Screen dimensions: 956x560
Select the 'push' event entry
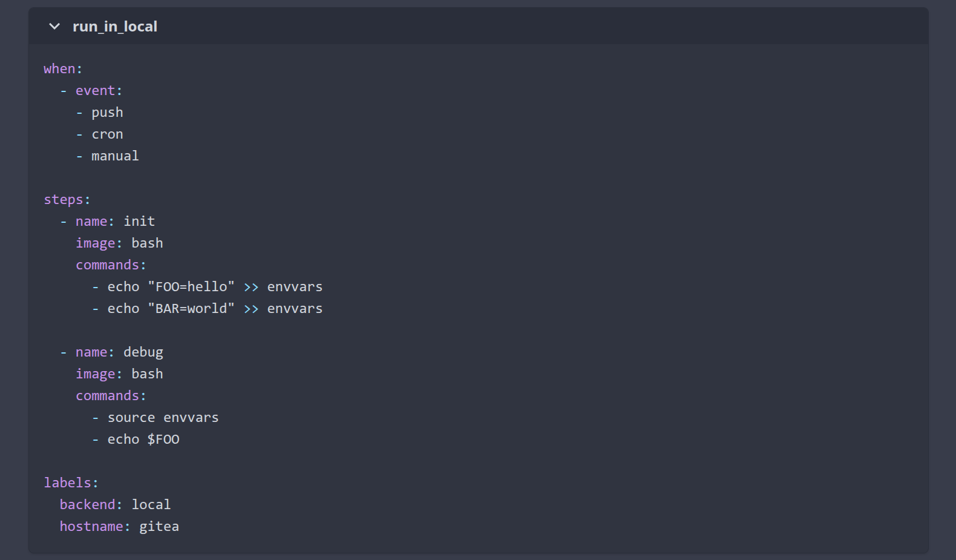(107, 113)
